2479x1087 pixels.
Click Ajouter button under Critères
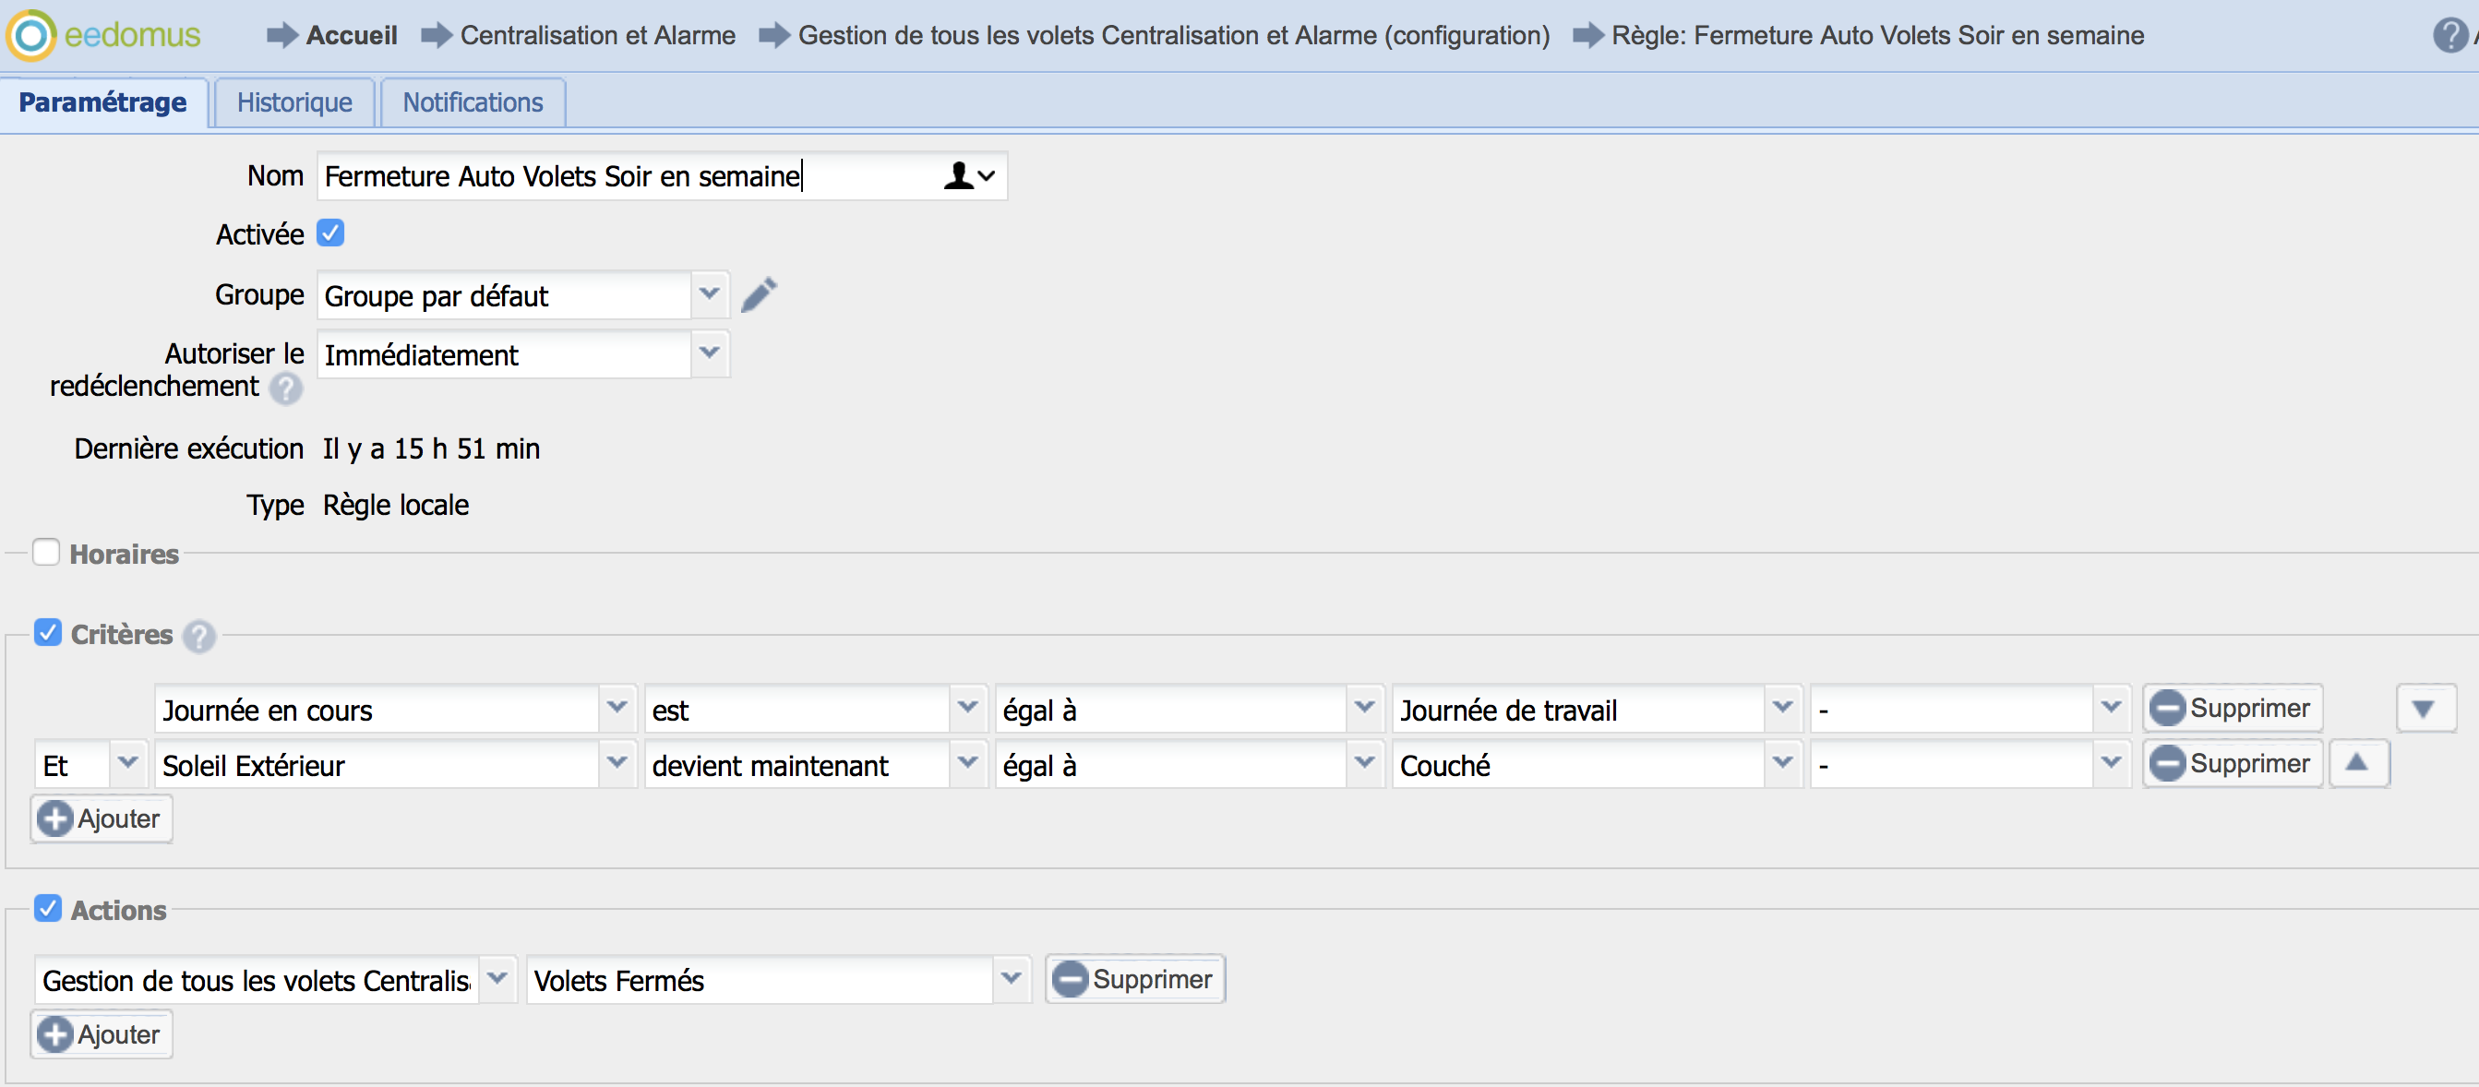pyautogui.click(x=101, y=818)
